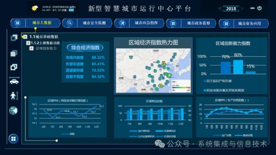Click the car icon in left sidebar

click(x=14, y=81)
